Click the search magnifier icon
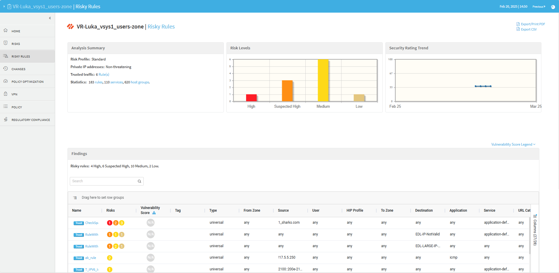559x273 pixels. click(x=139, y=181)
